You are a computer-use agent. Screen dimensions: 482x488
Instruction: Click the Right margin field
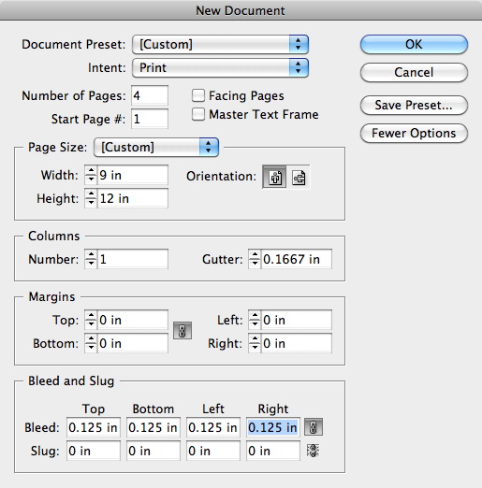[297, 343]
